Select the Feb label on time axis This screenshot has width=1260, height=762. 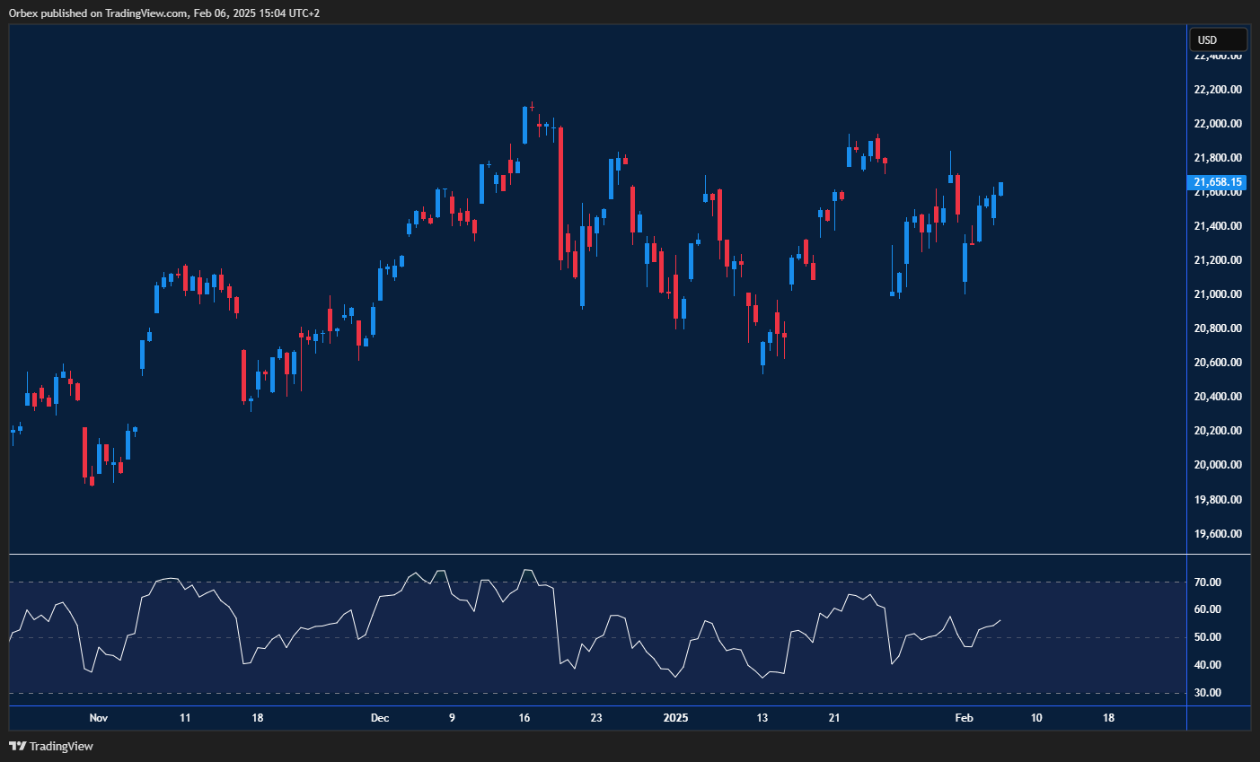[x=964, y=718]
